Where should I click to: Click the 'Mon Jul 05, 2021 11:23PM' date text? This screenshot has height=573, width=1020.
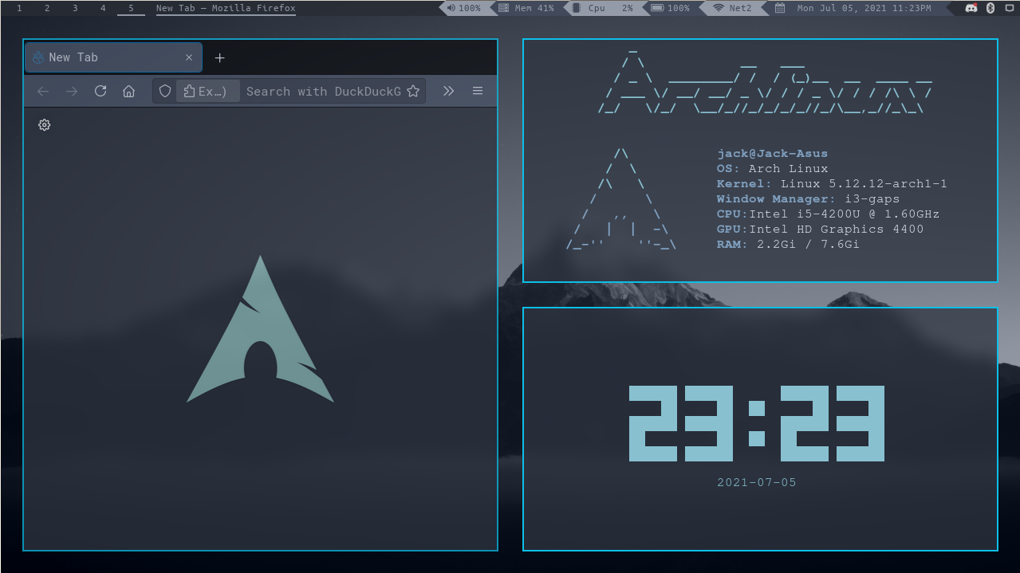(864, 8)
